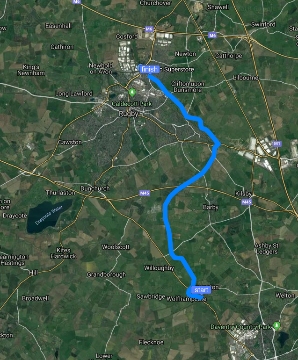
Task: Click the start route marker
Action: [201, 290]
